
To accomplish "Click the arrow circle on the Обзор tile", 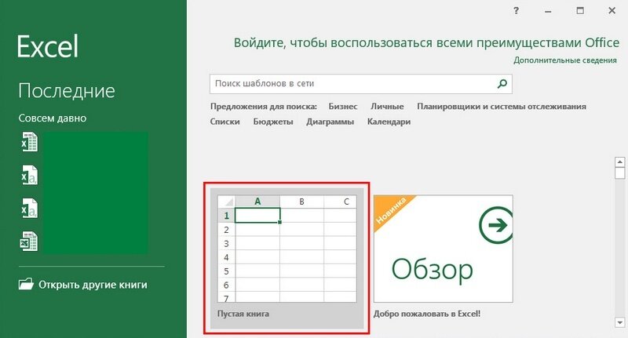I will (x=496, y=225).
